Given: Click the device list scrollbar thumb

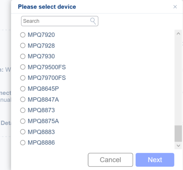Looking at the screenshot, I should click(178, 134).
